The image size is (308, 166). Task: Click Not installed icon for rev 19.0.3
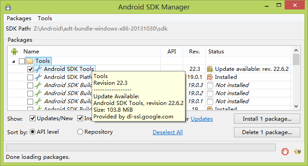tap(210, 85)
